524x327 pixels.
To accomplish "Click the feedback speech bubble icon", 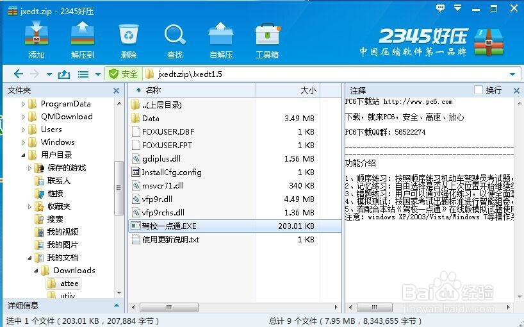I will 441,8.
